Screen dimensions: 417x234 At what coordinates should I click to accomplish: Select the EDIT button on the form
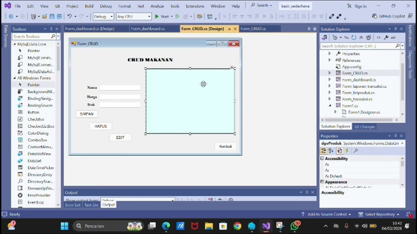120,138
